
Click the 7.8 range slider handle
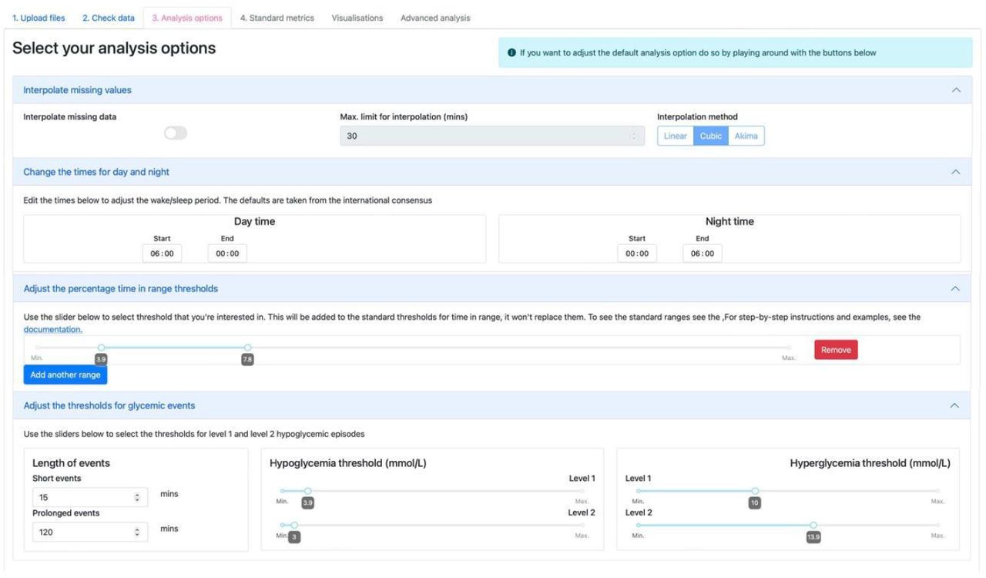(x=247, y=348)
